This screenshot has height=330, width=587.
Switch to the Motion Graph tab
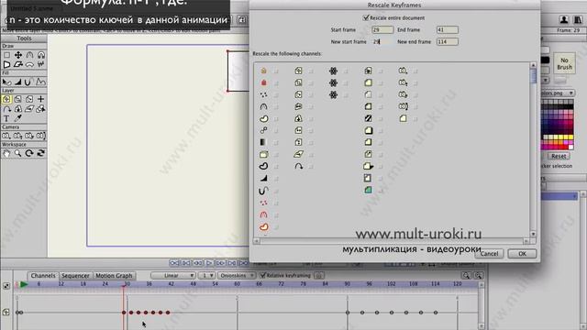(x=114, y=276)
